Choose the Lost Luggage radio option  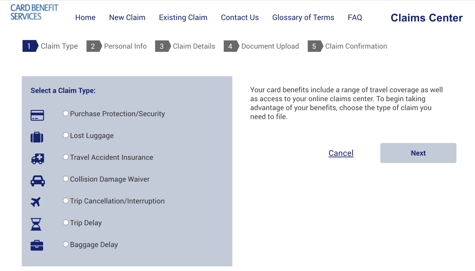click(x=66, y=135)
